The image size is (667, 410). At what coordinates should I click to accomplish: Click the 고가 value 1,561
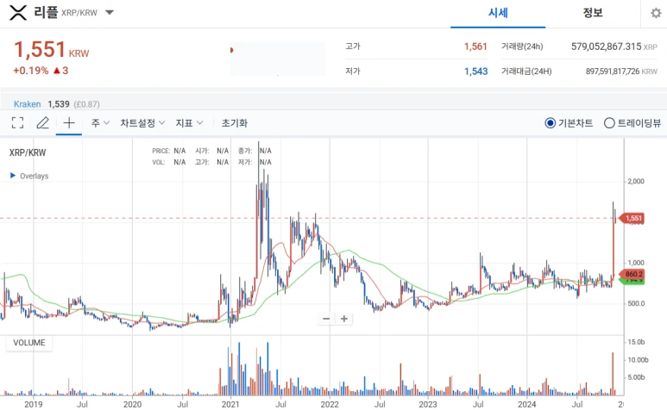click(x=475, y=47)
